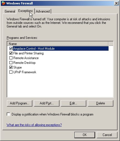
Task: Click the Add Program... button
Action: (20, 103)
